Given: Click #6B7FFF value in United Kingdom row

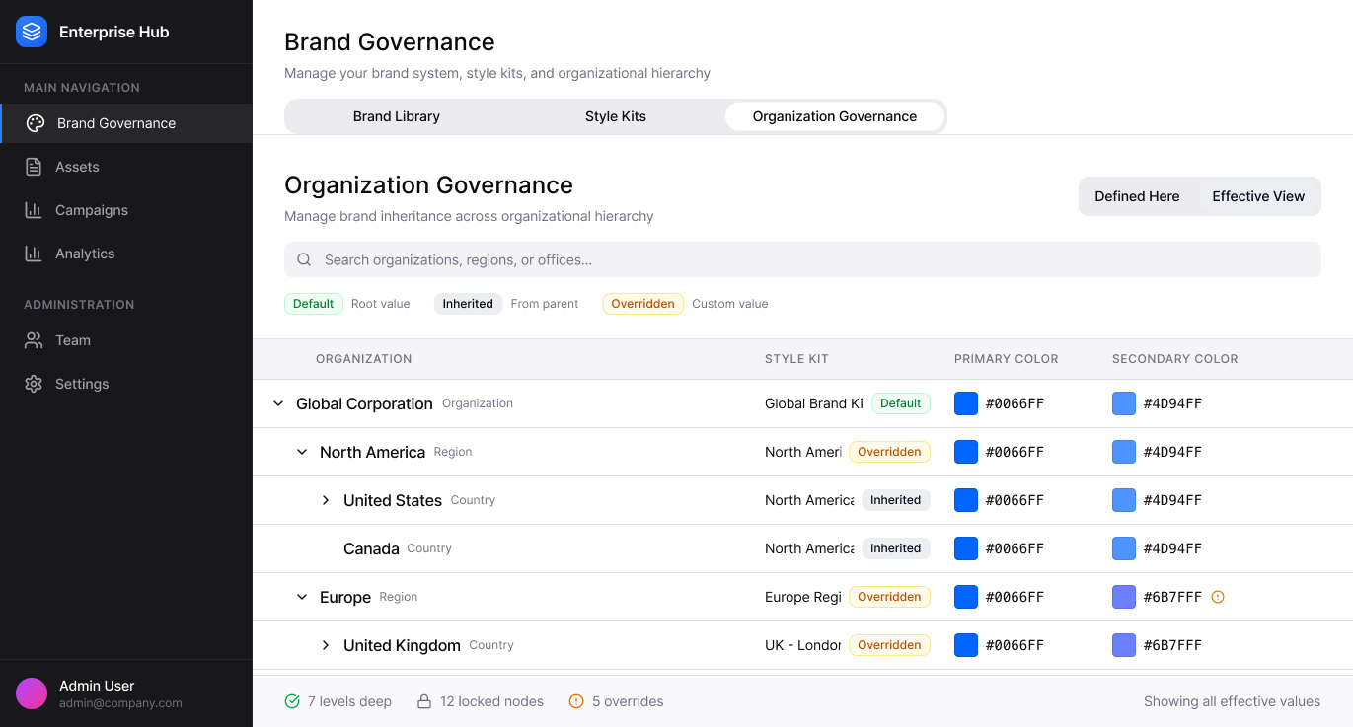Looking at the screenshot, I should (x=1172, y=645).
